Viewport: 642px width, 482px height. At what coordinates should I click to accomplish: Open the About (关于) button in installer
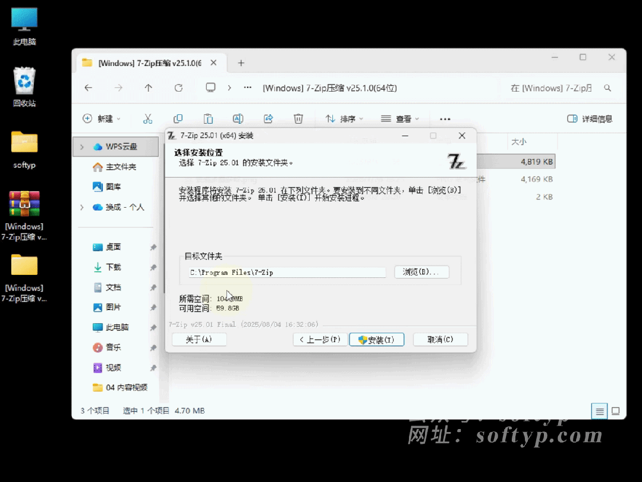[199, 339]
